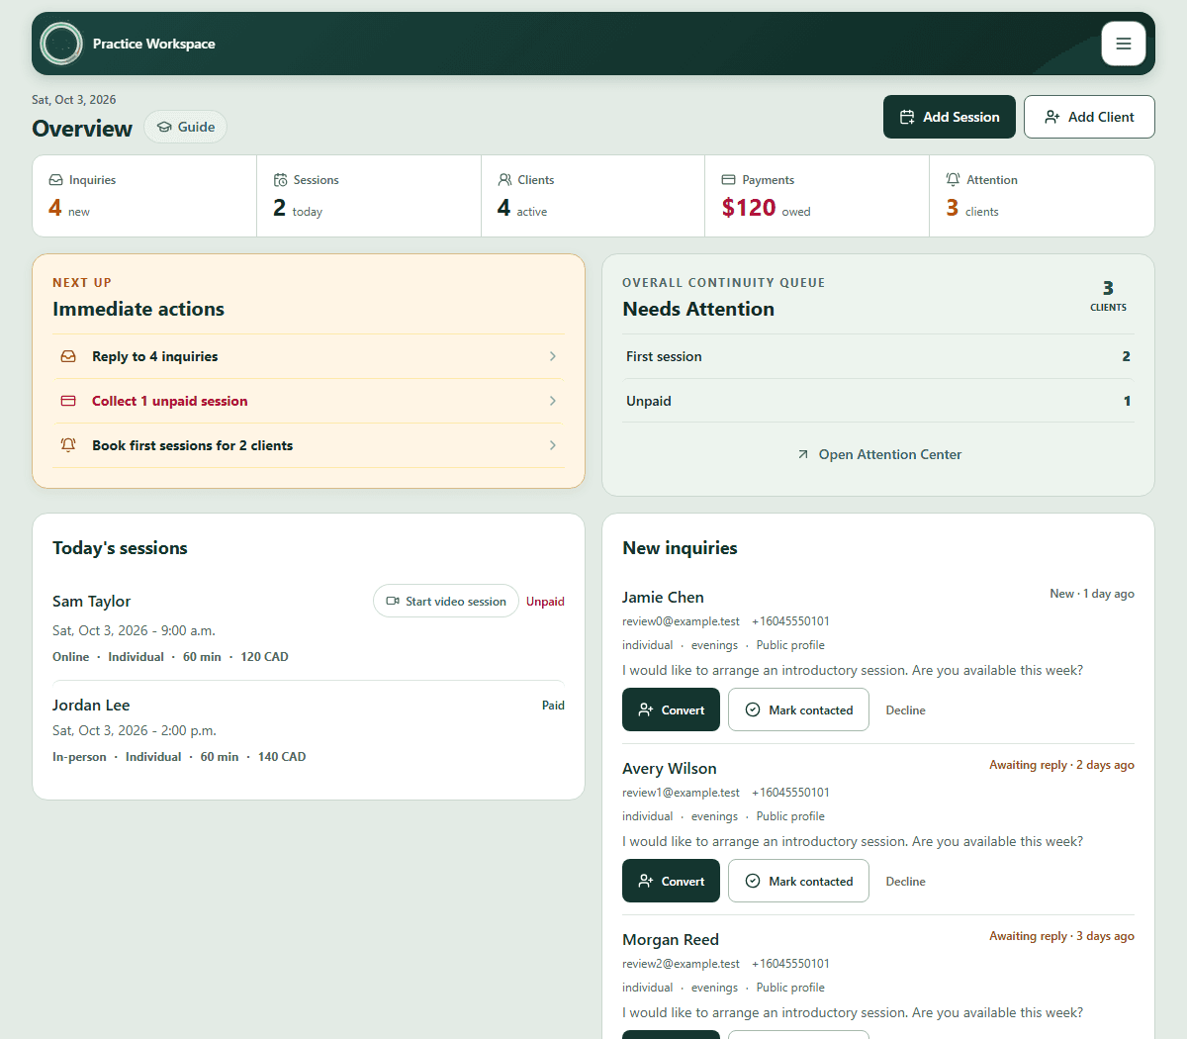This screenshot has width=1187, height=1039.
Task: Open the Inquiries summary card
Action: point(144,196)
